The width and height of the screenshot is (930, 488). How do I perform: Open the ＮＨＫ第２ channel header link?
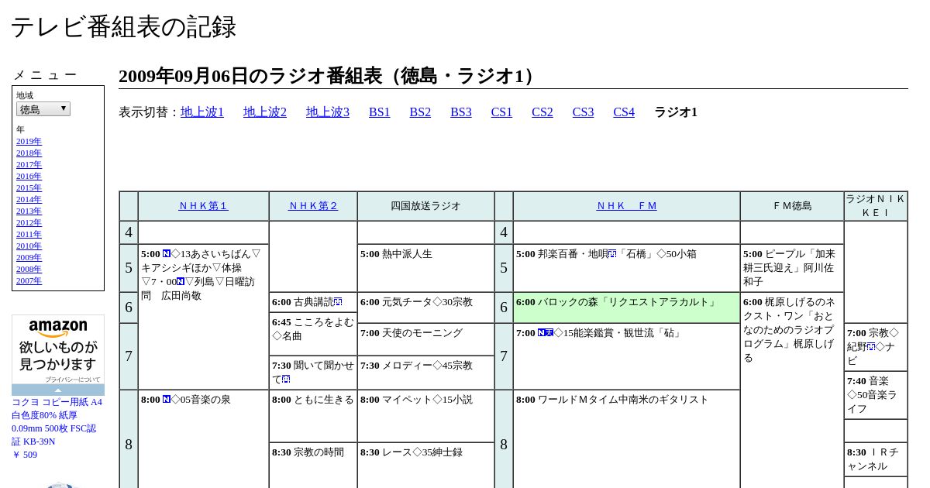click(313, 206)
